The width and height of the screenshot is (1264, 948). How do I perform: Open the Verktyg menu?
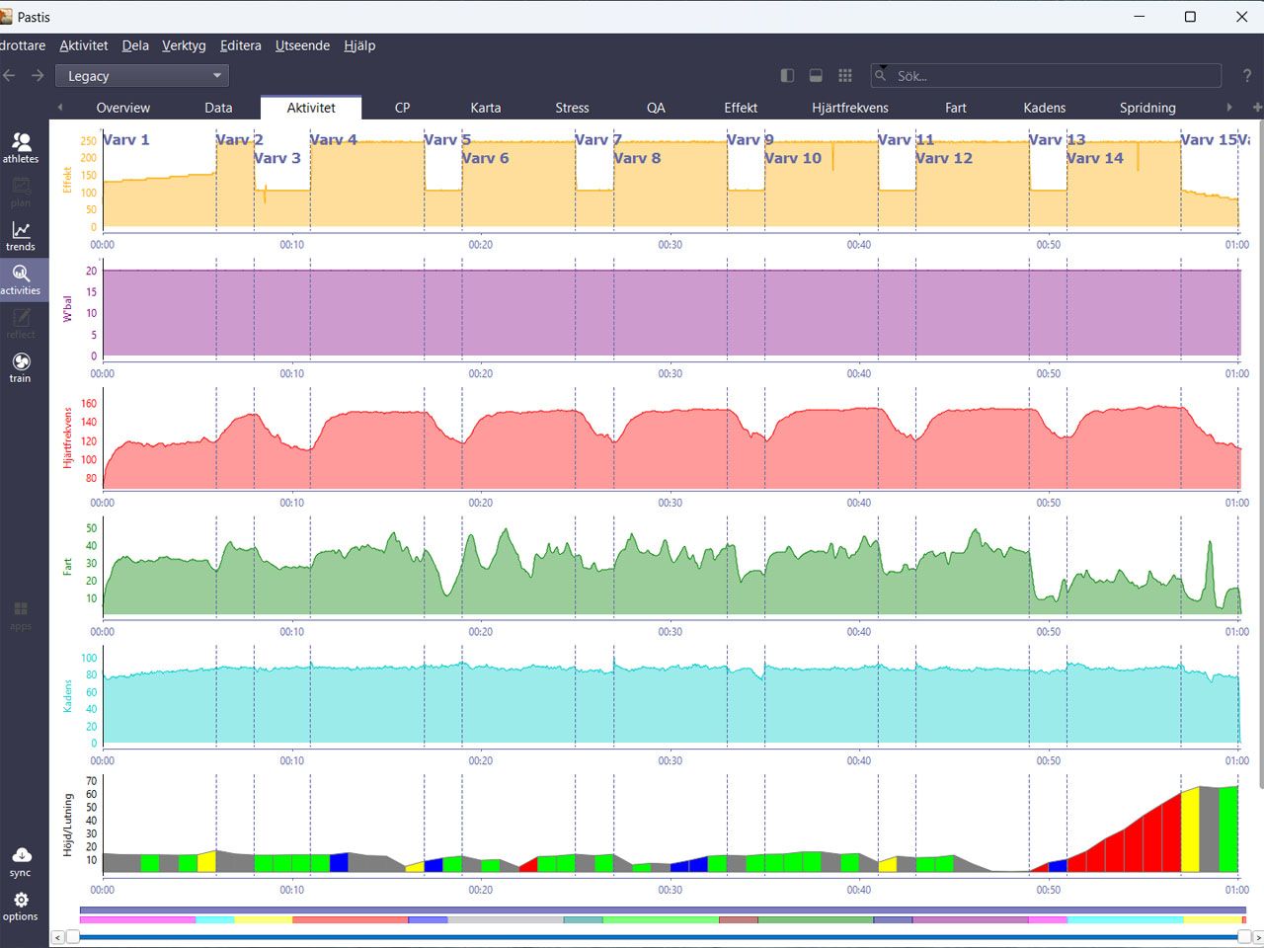coord(184,45)
